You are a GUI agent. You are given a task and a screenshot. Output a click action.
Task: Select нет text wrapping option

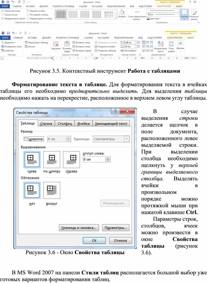coord(32,191)
